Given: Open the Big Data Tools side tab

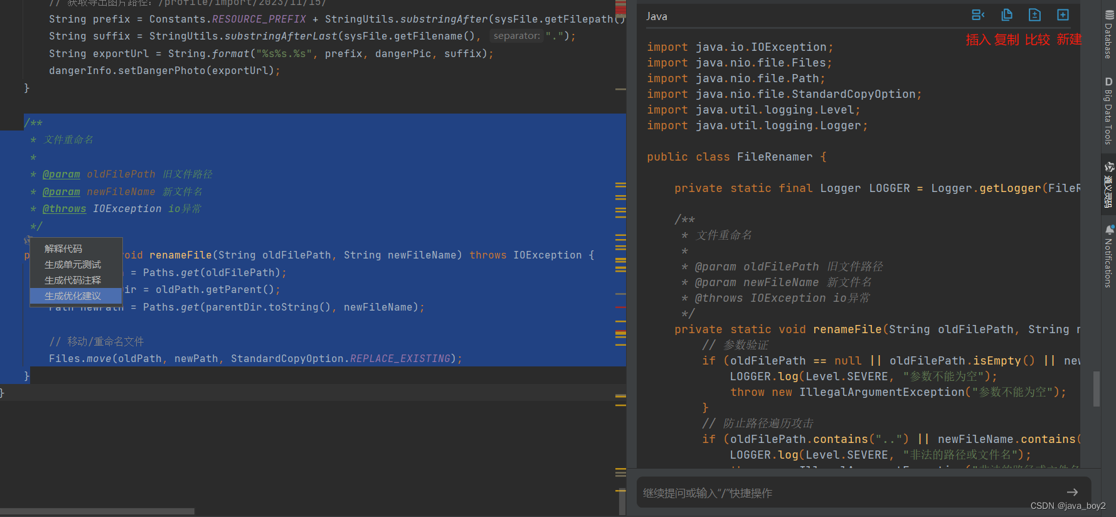Looking at the screenshot, I should click(1108, 110).
